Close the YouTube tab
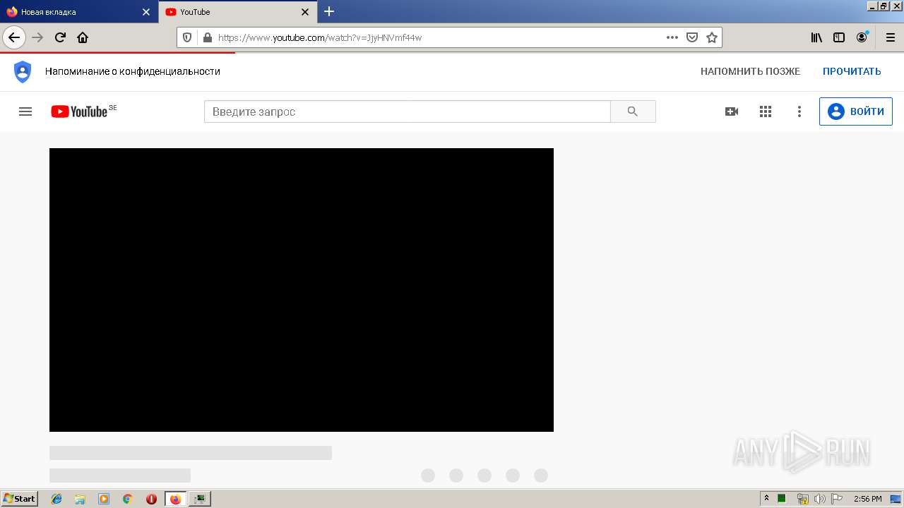 click(x=305, y=12)
